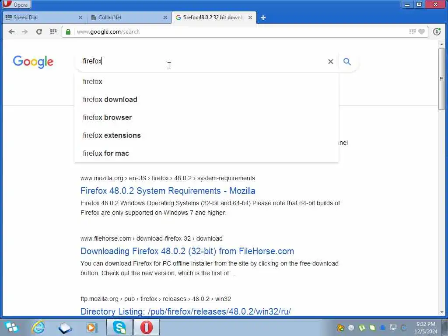Open the media player taskbar icon
This screenshot has width=448, height=336.
point(91,327)
